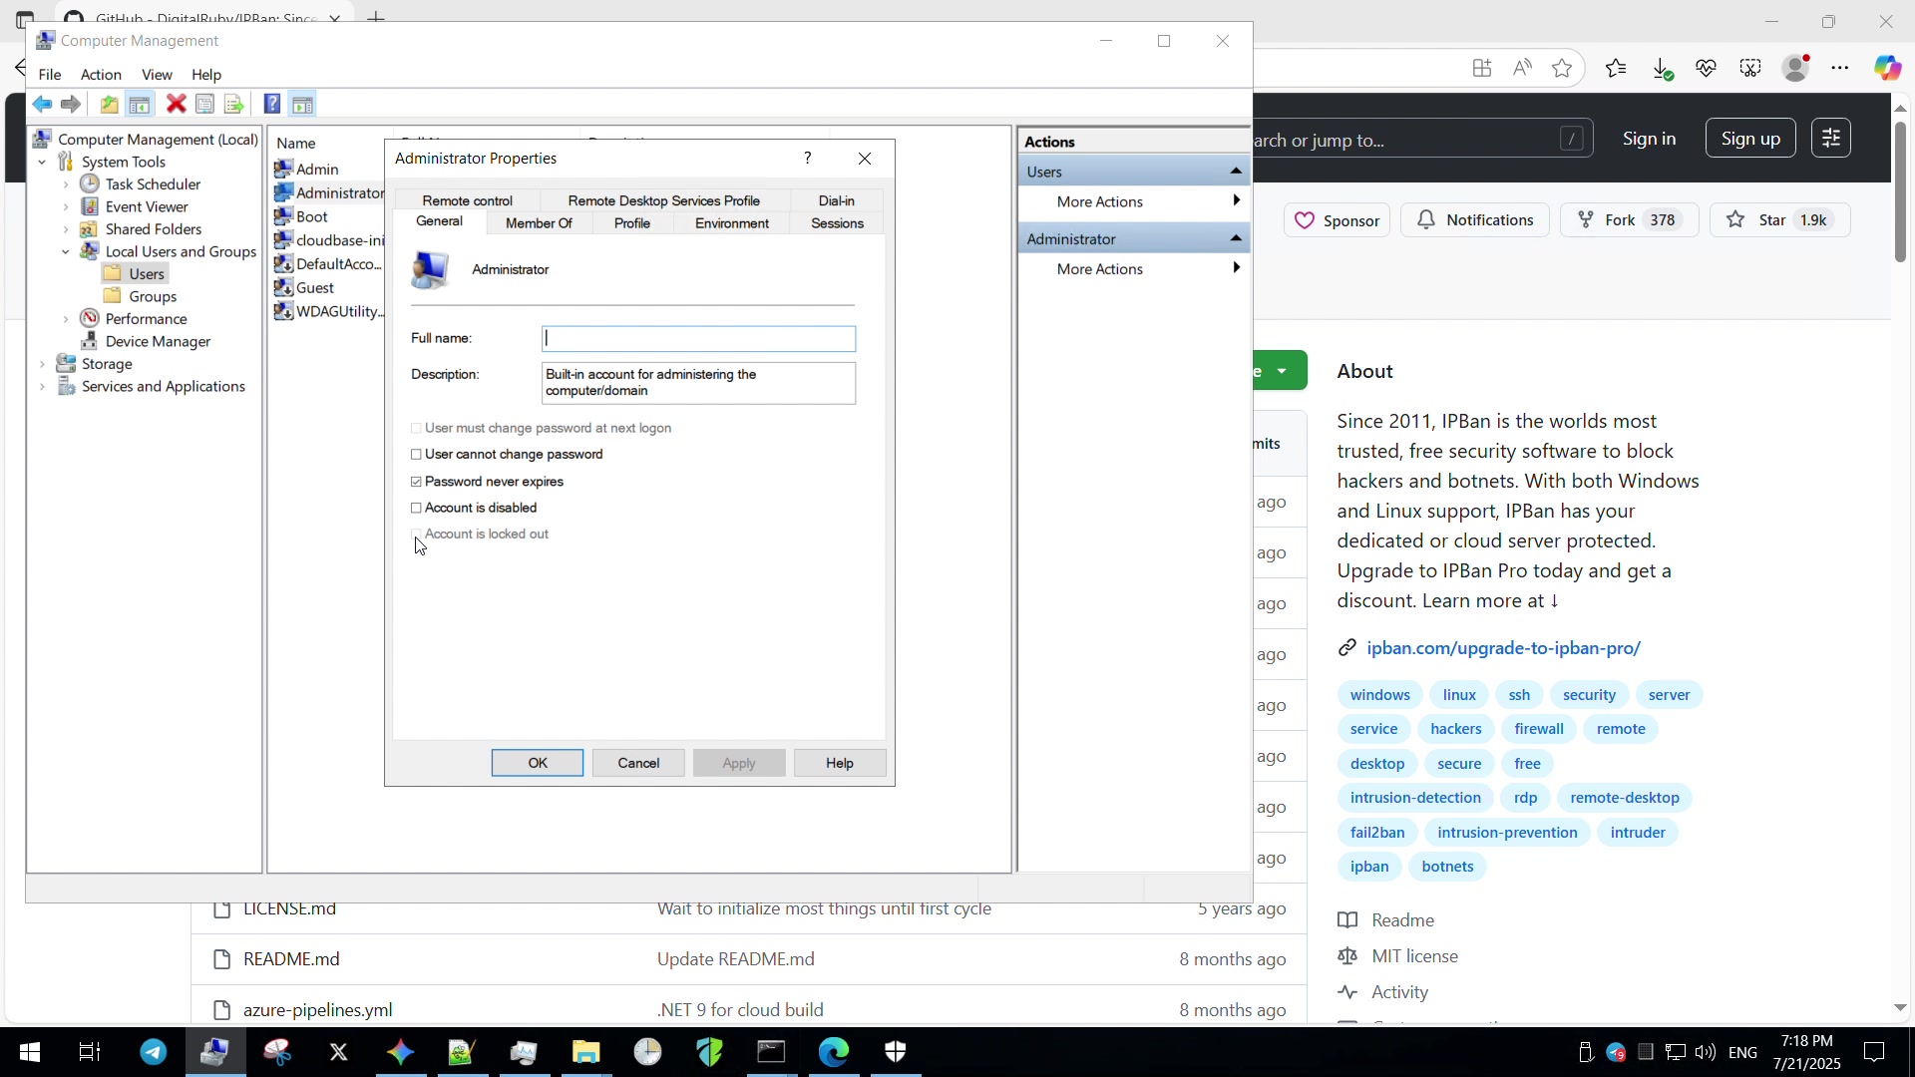This screenshot has width=1915, height=1077.
Task: Toggle Show/Hide Action Pane icon
Action: tap(302, 105)
